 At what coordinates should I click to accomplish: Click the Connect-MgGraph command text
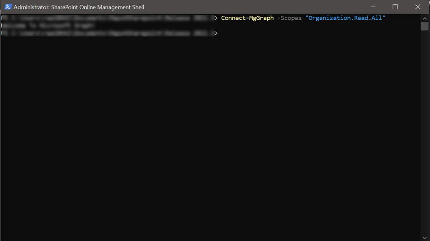tap(247, 18)
